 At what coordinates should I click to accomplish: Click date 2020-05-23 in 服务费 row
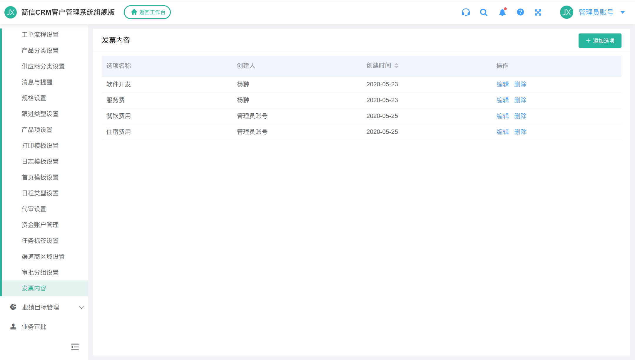coord(382,100)
